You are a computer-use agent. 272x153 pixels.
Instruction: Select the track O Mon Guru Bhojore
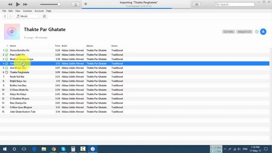click(21, 108)
